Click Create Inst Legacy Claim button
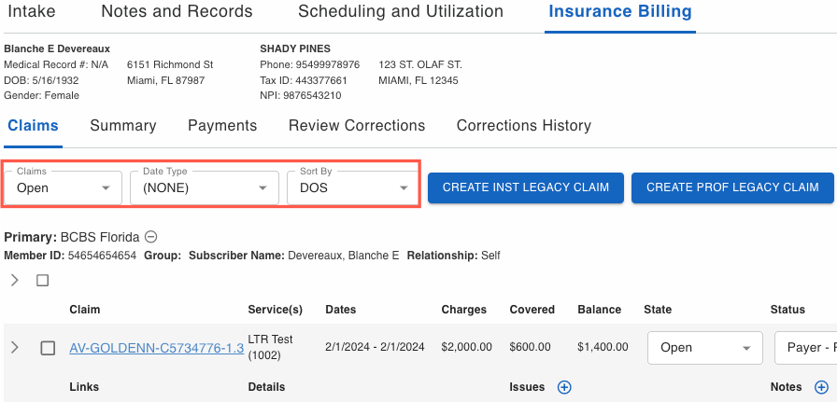The width and height of the screenshot is (837, 402). pos(526,187)
